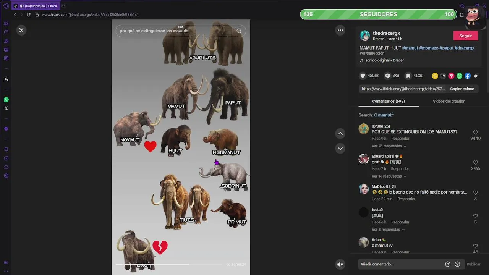Image resolution: width=489 pixels, height=275 pixels.
Task: Get the embed code icon
Action: click(443, 76)
